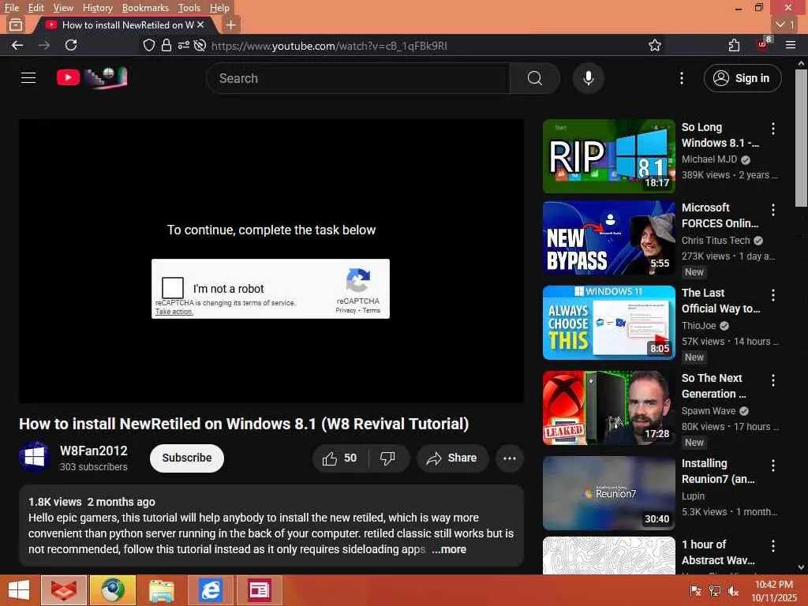Open Xbox LEAKED video thumbnail
This screenshot has height=606, width=808.
[608, 408]
